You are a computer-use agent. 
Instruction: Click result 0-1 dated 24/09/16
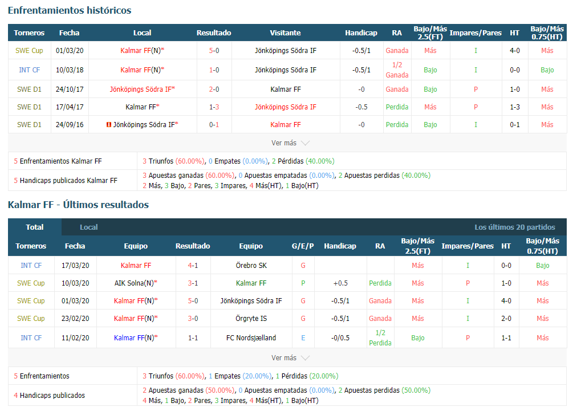coord(214,125)
